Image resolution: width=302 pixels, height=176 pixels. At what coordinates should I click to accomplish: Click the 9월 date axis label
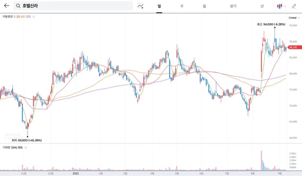point(280,174)
